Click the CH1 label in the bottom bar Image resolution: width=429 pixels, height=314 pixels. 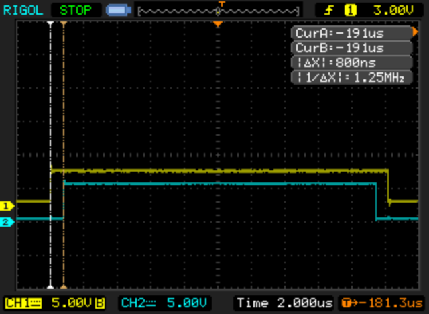23,303
